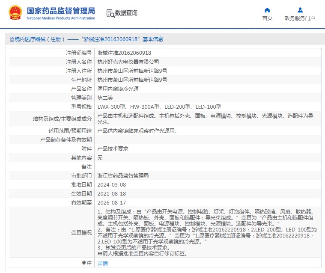Open the 首页 navigation item
Viewport: 325px width, 273px height.
point(267,18)
